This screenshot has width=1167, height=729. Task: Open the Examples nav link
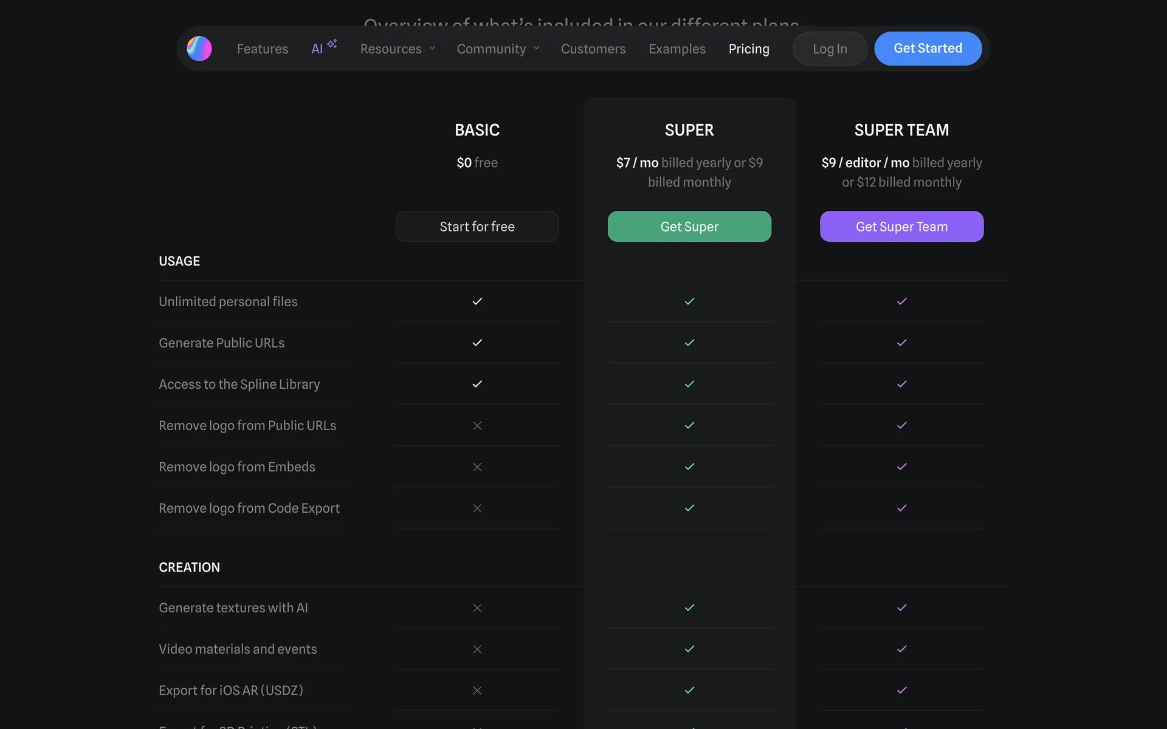click(676, 49)
